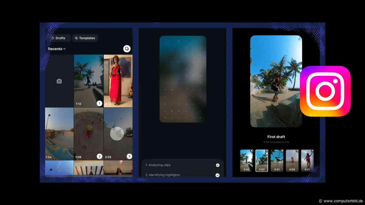
Task: Remove the highlighted 0:02 clip
Action: click(267, 151)
